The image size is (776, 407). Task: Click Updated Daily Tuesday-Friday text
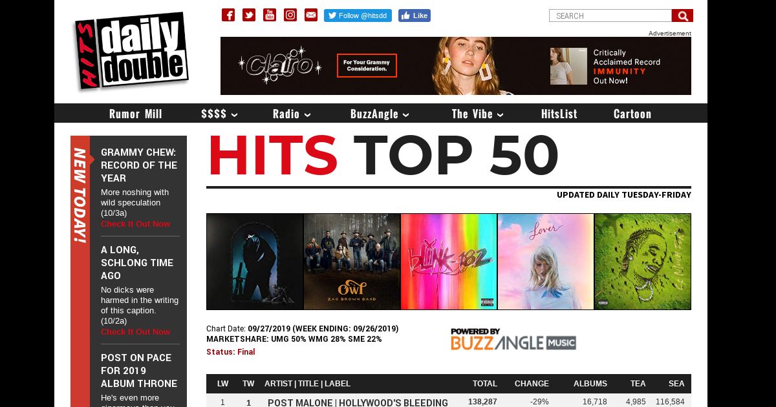[x=624, y=195]
